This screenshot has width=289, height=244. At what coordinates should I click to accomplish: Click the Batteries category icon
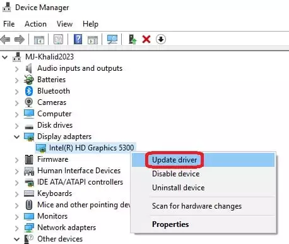(28, 80)
